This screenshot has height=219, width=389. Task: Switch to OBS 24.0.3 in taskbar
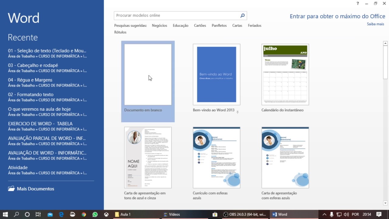(245, 214)
